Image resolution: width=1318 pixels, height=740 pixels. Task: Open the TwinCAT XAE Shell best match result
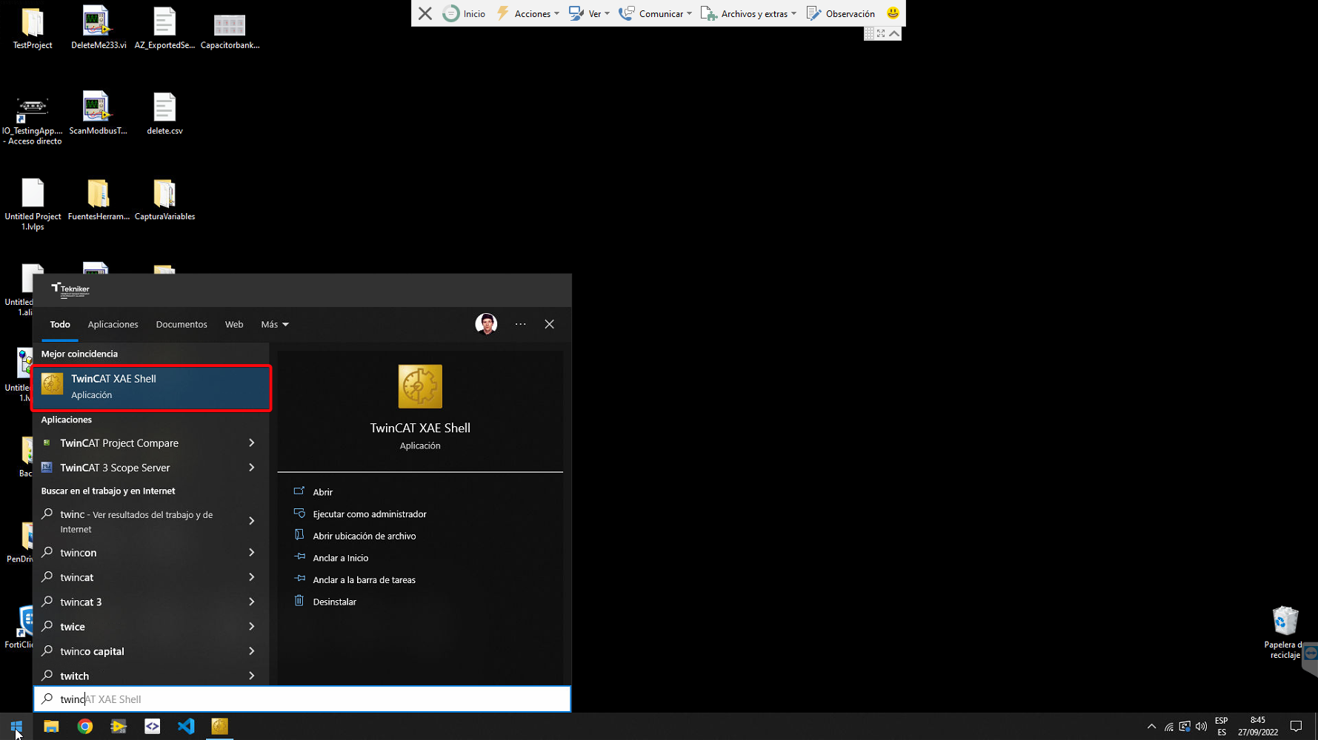pos(151,387)
